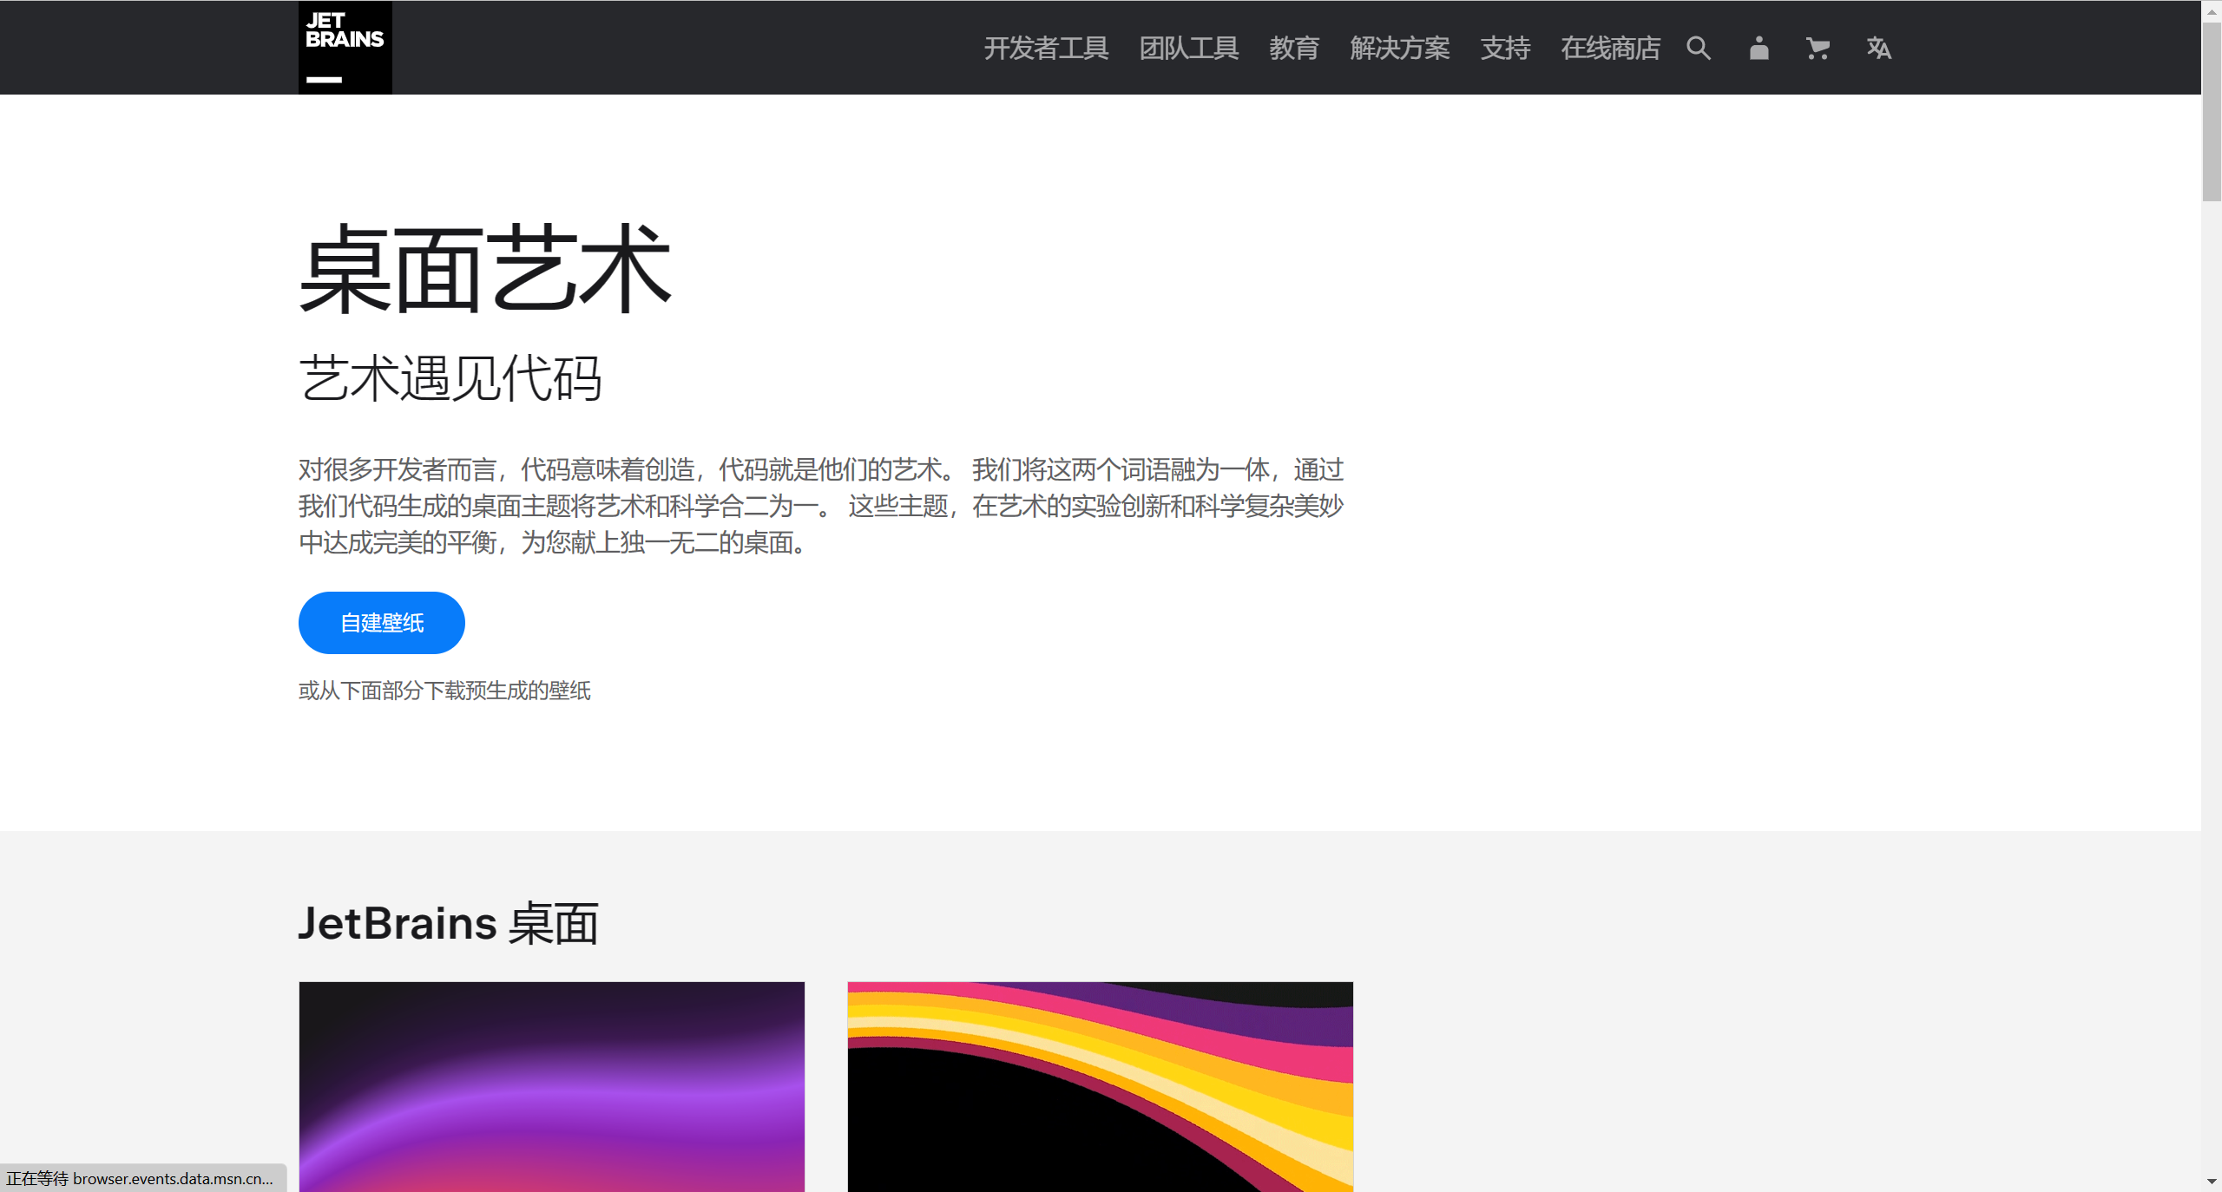Select the search magnifier in the navbar

1699,49
